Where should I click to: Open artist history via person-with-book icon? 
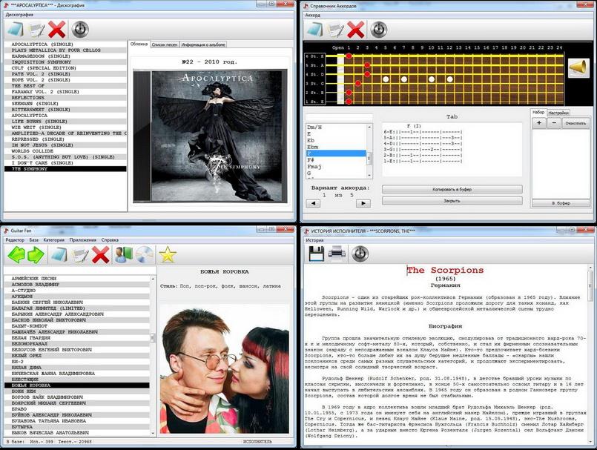[124, 255]
